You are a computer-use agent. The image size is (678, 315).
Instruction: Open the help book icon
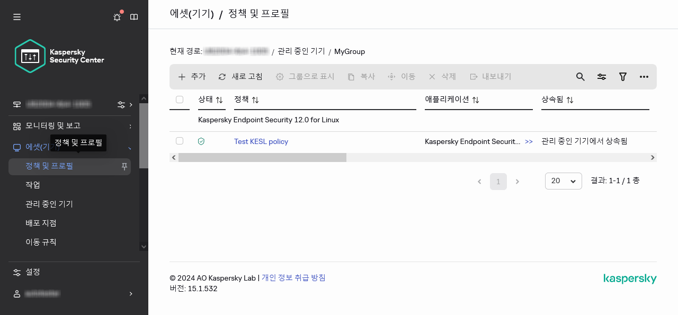point(134,17)
